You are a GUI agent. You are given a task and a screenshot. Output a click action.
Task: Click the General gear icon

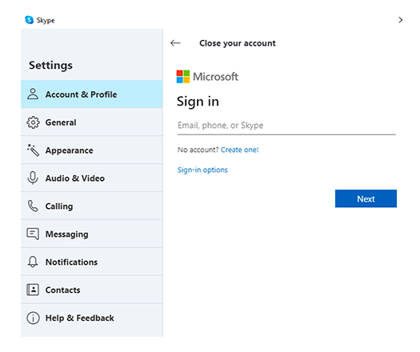click(x=33, y=122)
